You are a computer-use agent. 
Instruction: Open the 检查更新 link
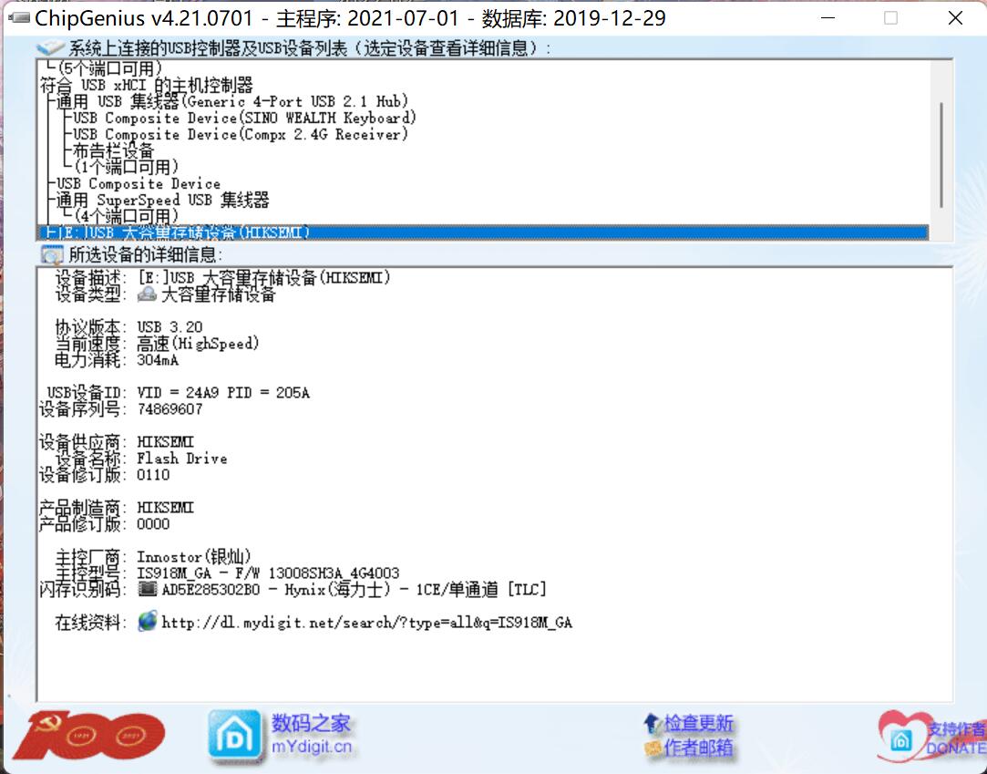point(699,723)
